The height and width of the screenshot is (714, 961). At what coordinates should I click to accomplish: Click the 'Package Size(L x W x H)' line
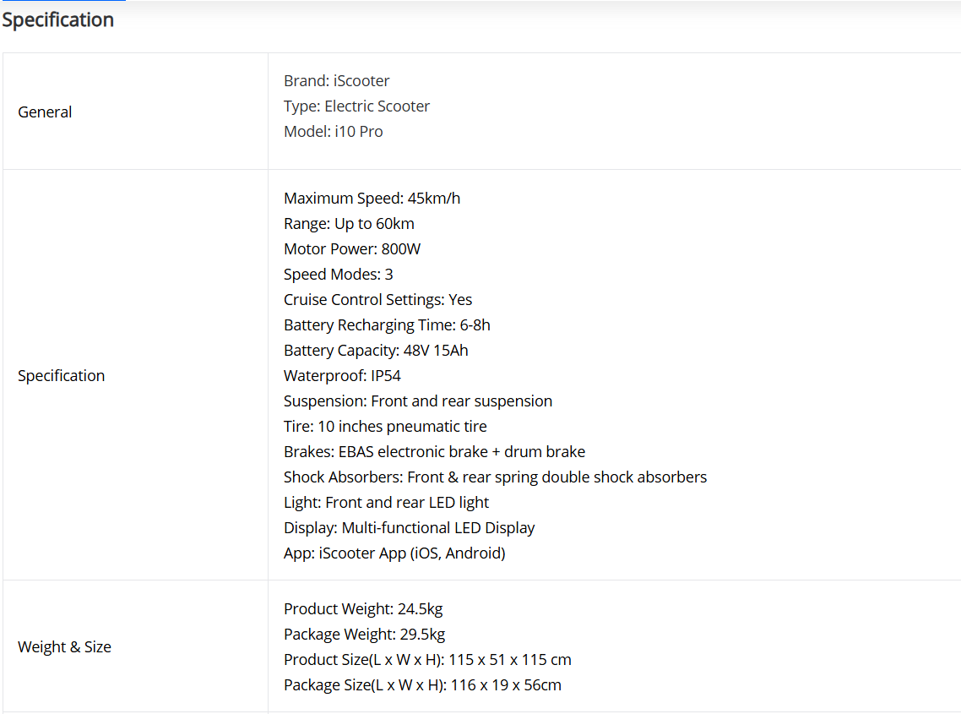[x=422, y=684]
